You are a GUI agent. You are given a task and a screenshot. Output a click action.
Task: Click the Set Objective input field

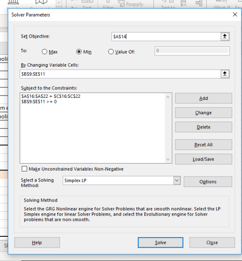pos(166,36)
